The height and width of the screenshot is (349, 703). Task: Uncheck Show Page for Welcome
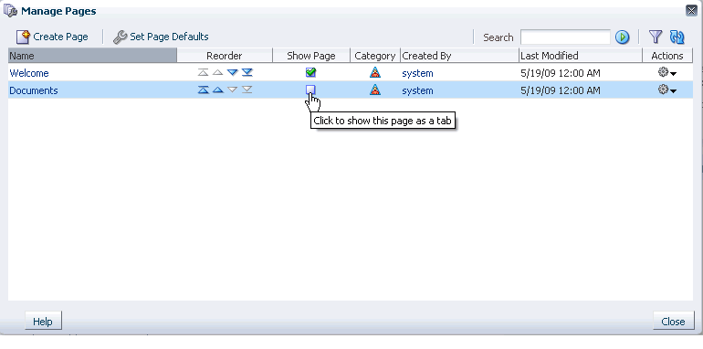pos(310,72)
